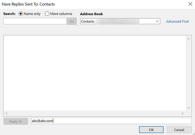The width and height of the screenshot is (195, 135).
Task: Click the Cancel button
Action: pos(179,130)
